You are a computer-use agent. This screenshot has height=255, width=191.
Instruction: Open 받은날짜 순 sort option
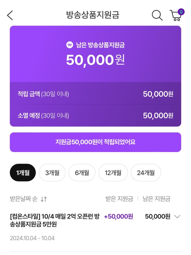[x=24, y=199]
